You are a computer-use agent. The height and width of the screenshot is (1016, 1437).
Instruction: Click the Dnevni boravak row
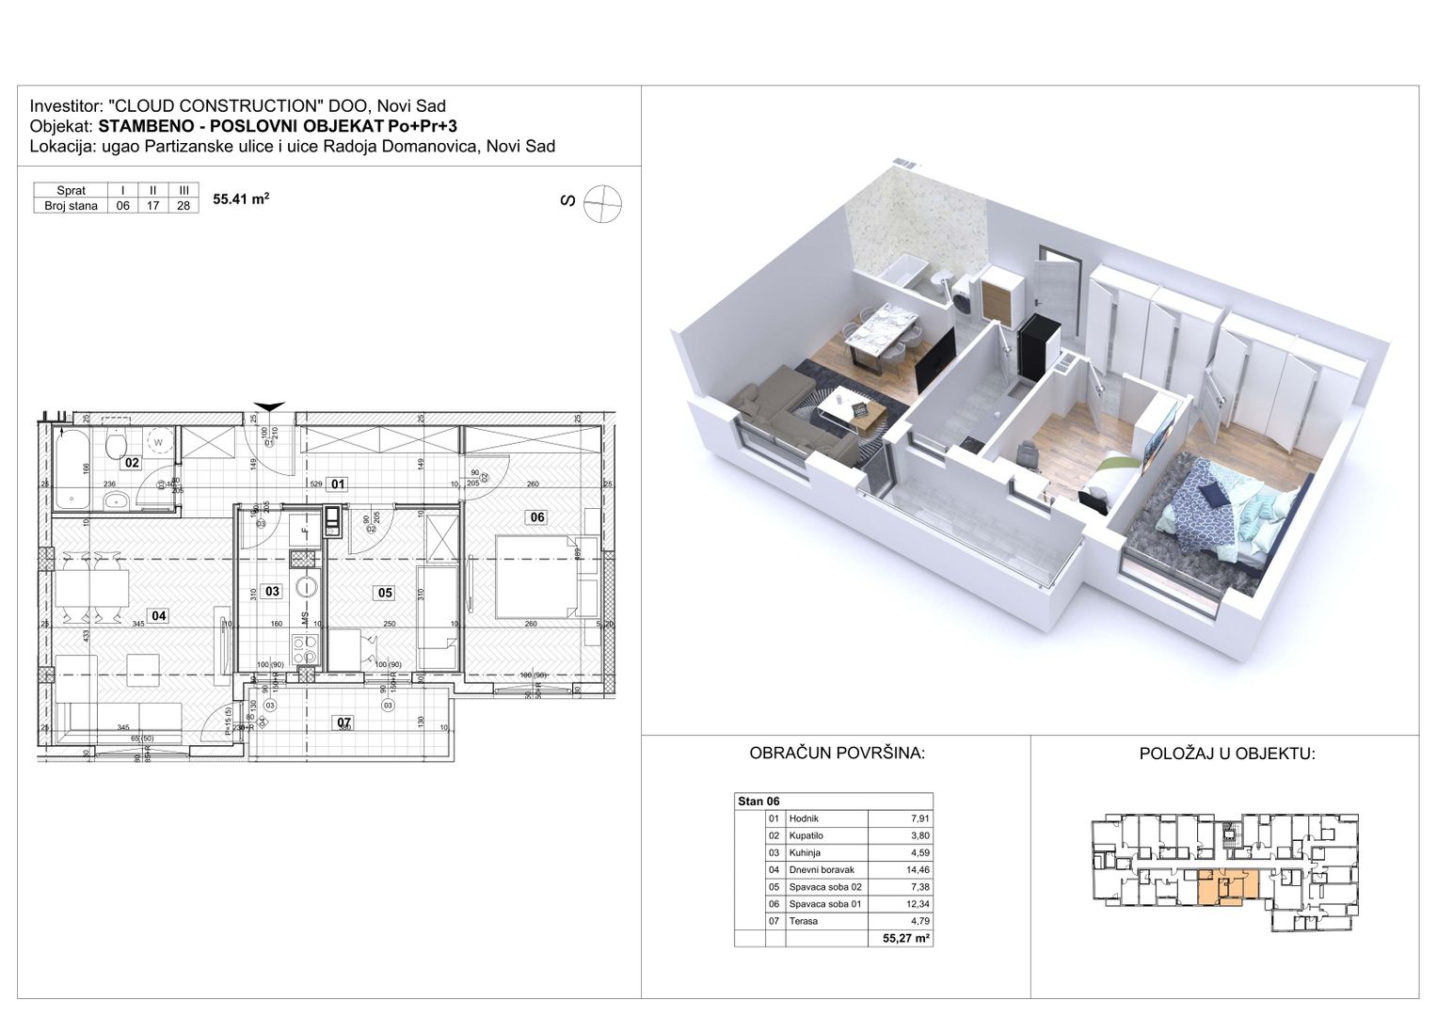[x=848, y=870]
